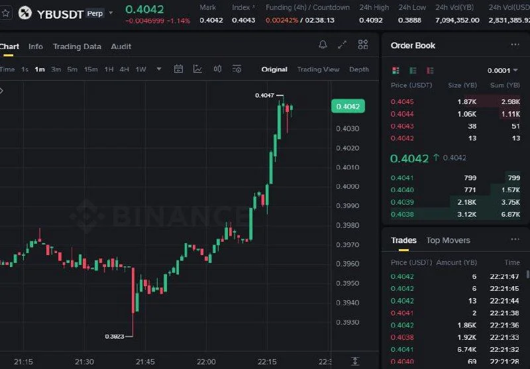The image size is (530, 369).
Task: Switch to the Trades tab
Action: coord(403,240)
